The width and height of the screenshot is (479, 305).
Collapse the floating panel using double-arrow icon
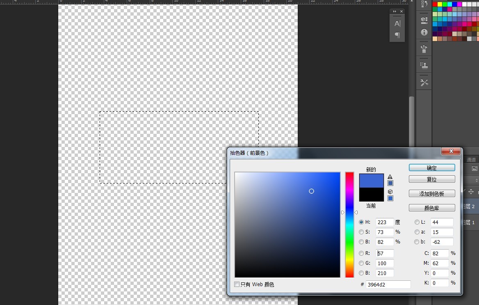(x=395, y=11)
